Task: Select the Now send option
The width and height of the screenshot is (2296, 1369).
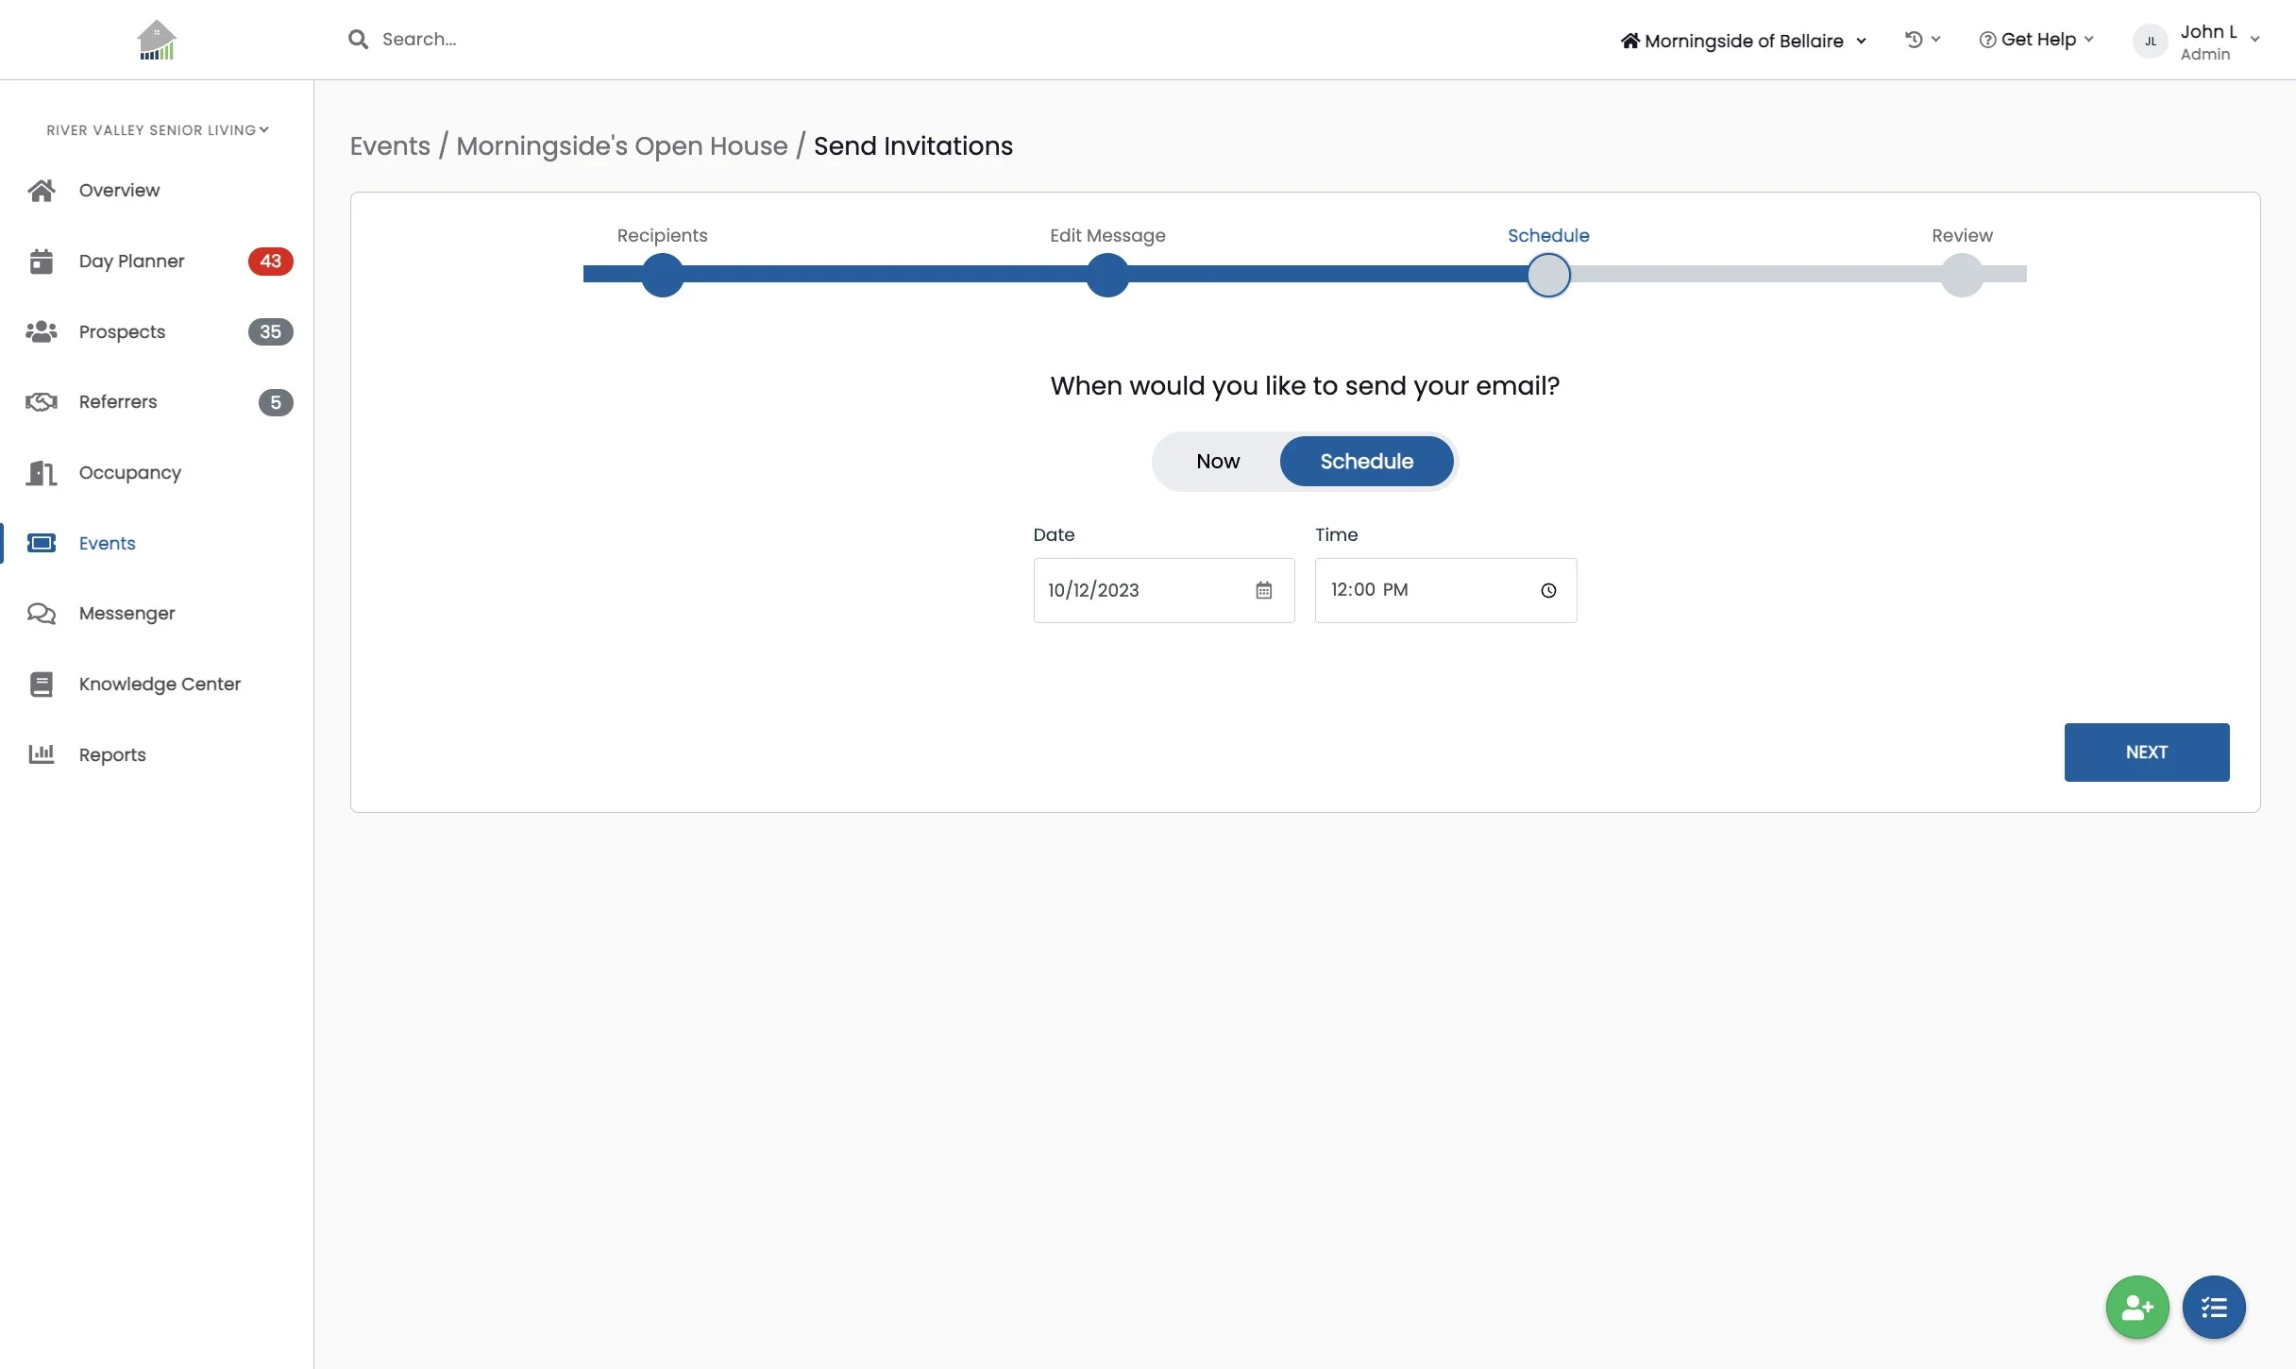Action: tap(1218, 462)
